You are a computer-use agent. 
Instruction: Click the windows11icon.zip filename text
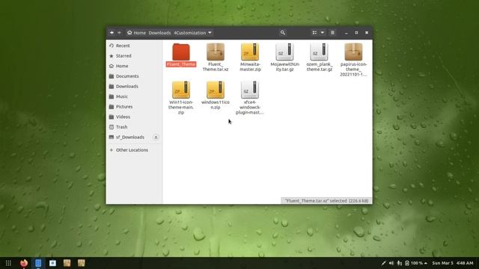click(216, 105)
